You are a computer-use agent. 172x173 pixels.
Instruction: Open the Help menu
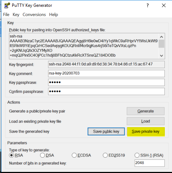pos(53,15)
